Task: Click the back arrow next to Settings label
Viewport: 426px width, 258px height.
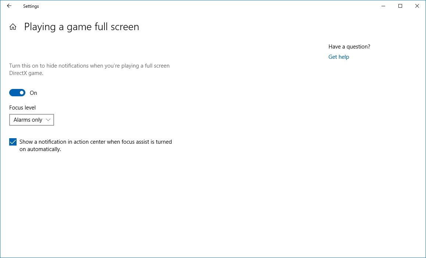Action: point(9,6)
